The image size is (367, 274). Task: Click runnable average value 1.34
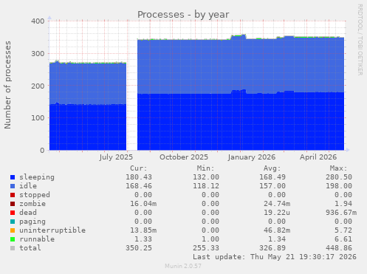point(277,239)
